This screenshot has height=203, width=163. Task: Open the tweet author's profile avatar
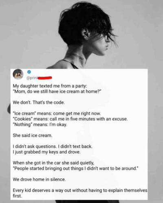click(x=18, y=74)
